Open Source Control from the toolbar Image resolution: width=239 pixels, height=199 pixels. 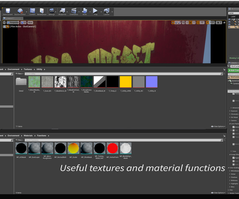(x=20, y=12)
